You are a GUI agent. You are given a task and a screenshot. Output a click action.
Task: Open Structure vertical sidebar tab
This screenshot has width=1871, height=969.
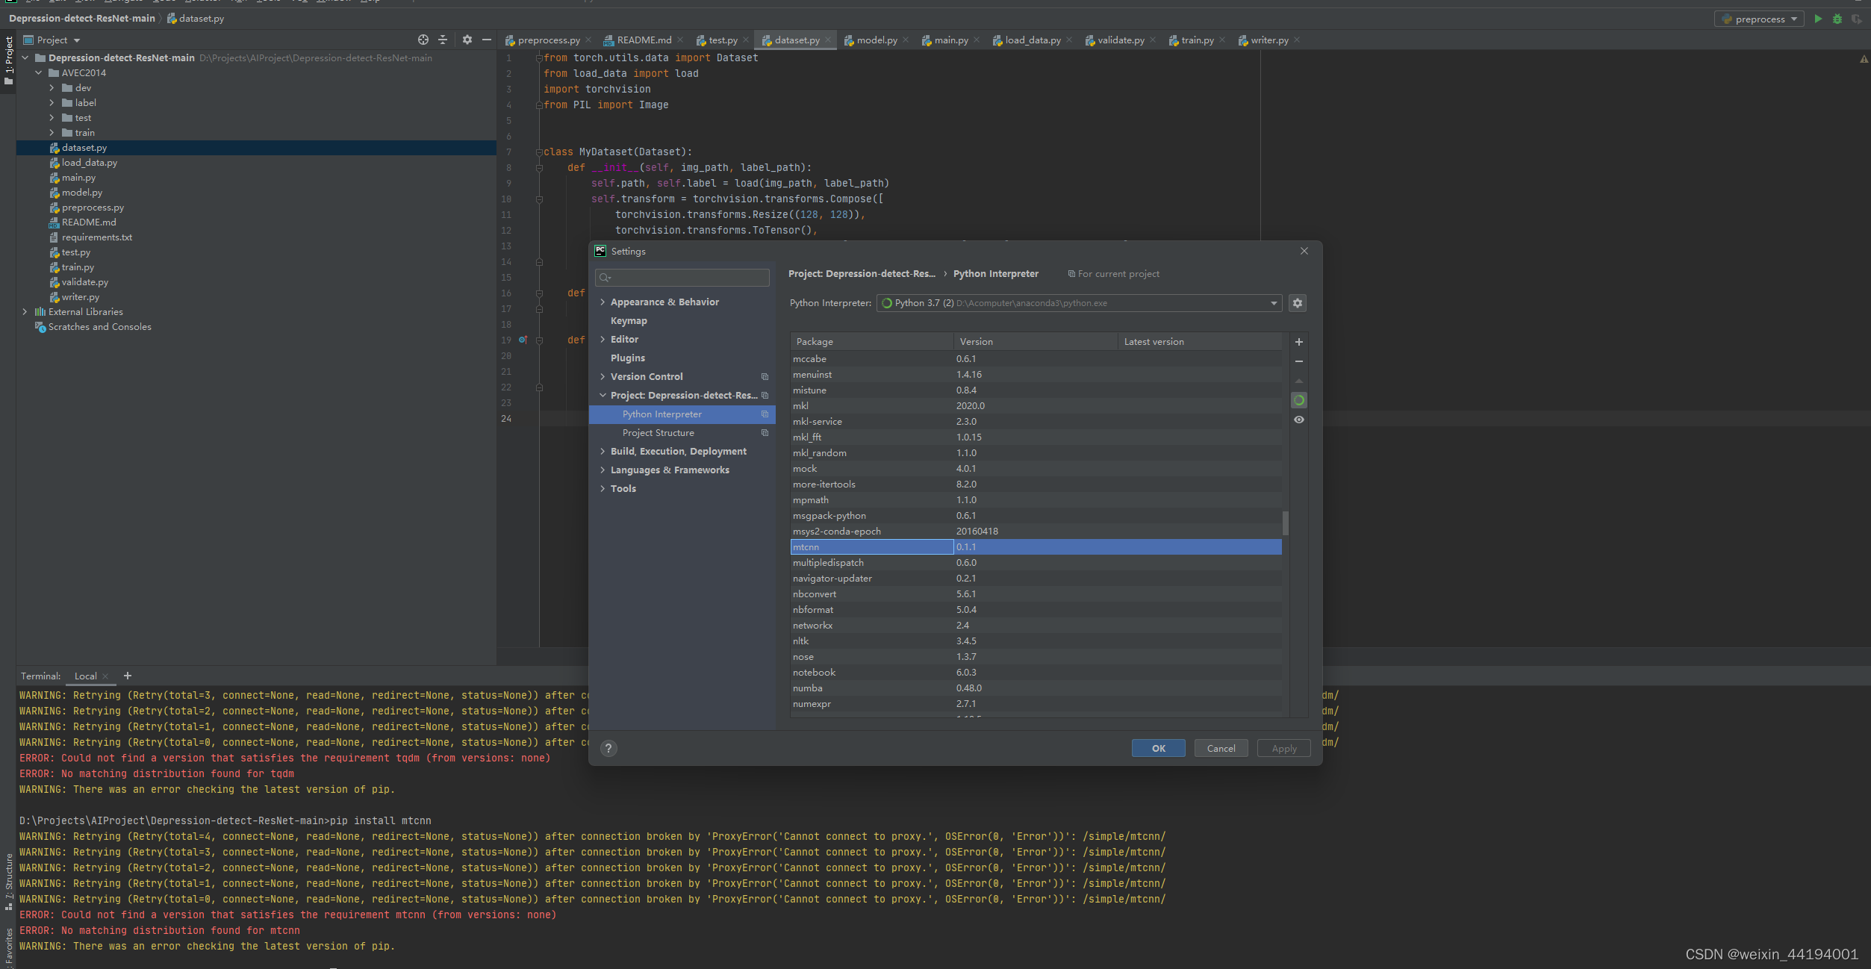pos(8,882)
